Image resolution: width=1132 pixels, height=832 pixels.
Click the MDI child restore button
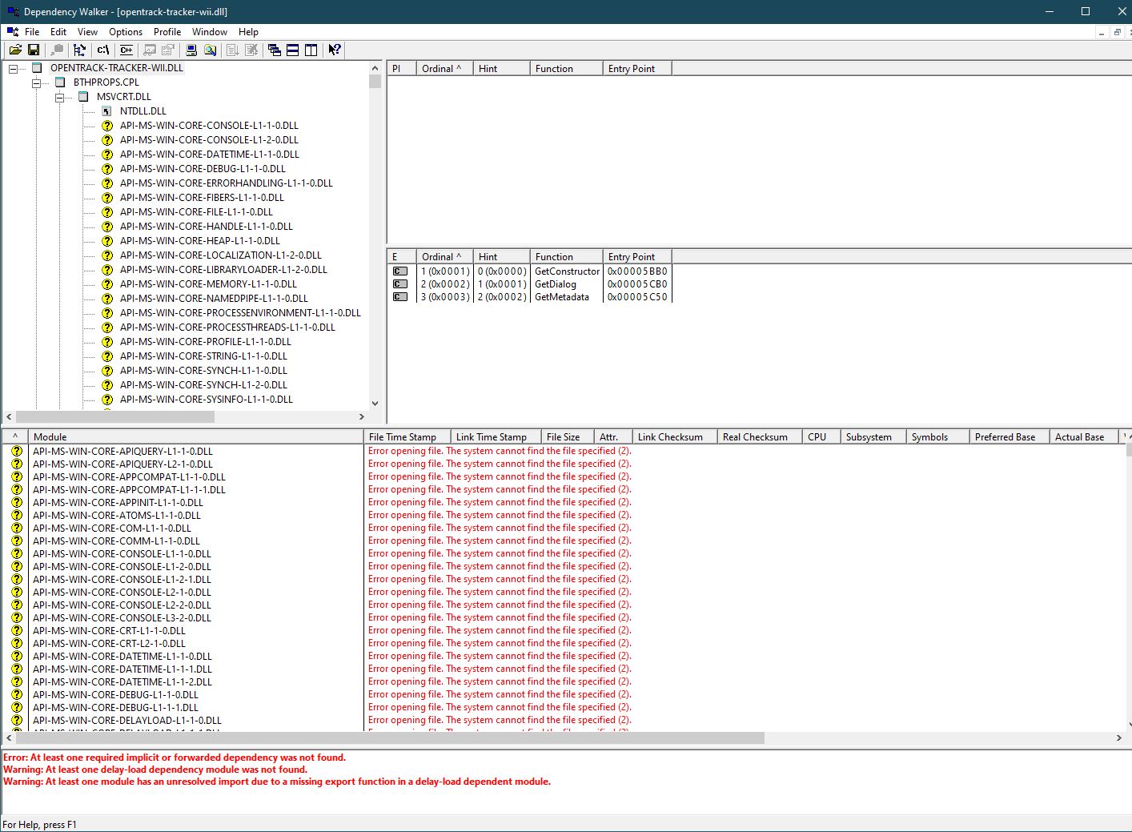click(x=1118, y=32)
